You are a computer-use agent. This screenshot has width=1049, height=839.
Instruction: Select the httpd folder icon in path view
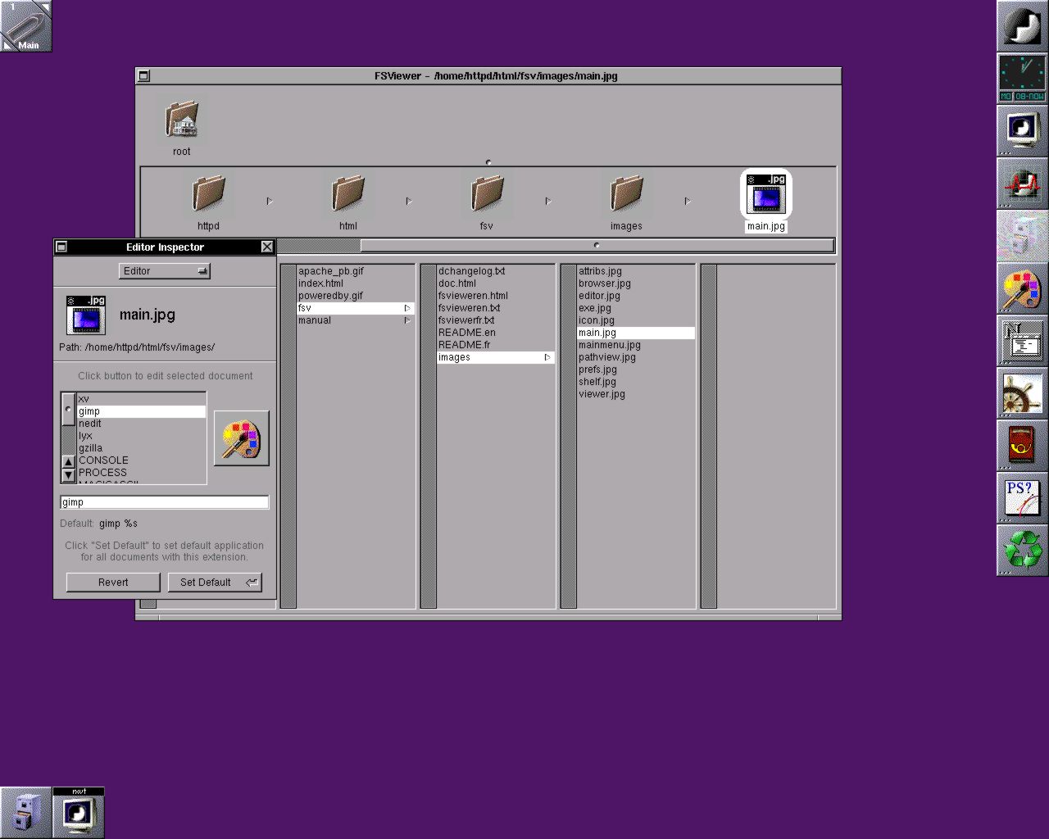[208, 195]
